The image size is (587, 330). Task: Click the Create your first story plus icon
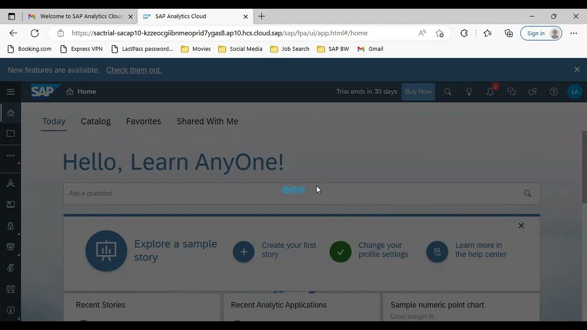[x=244, y=252]
